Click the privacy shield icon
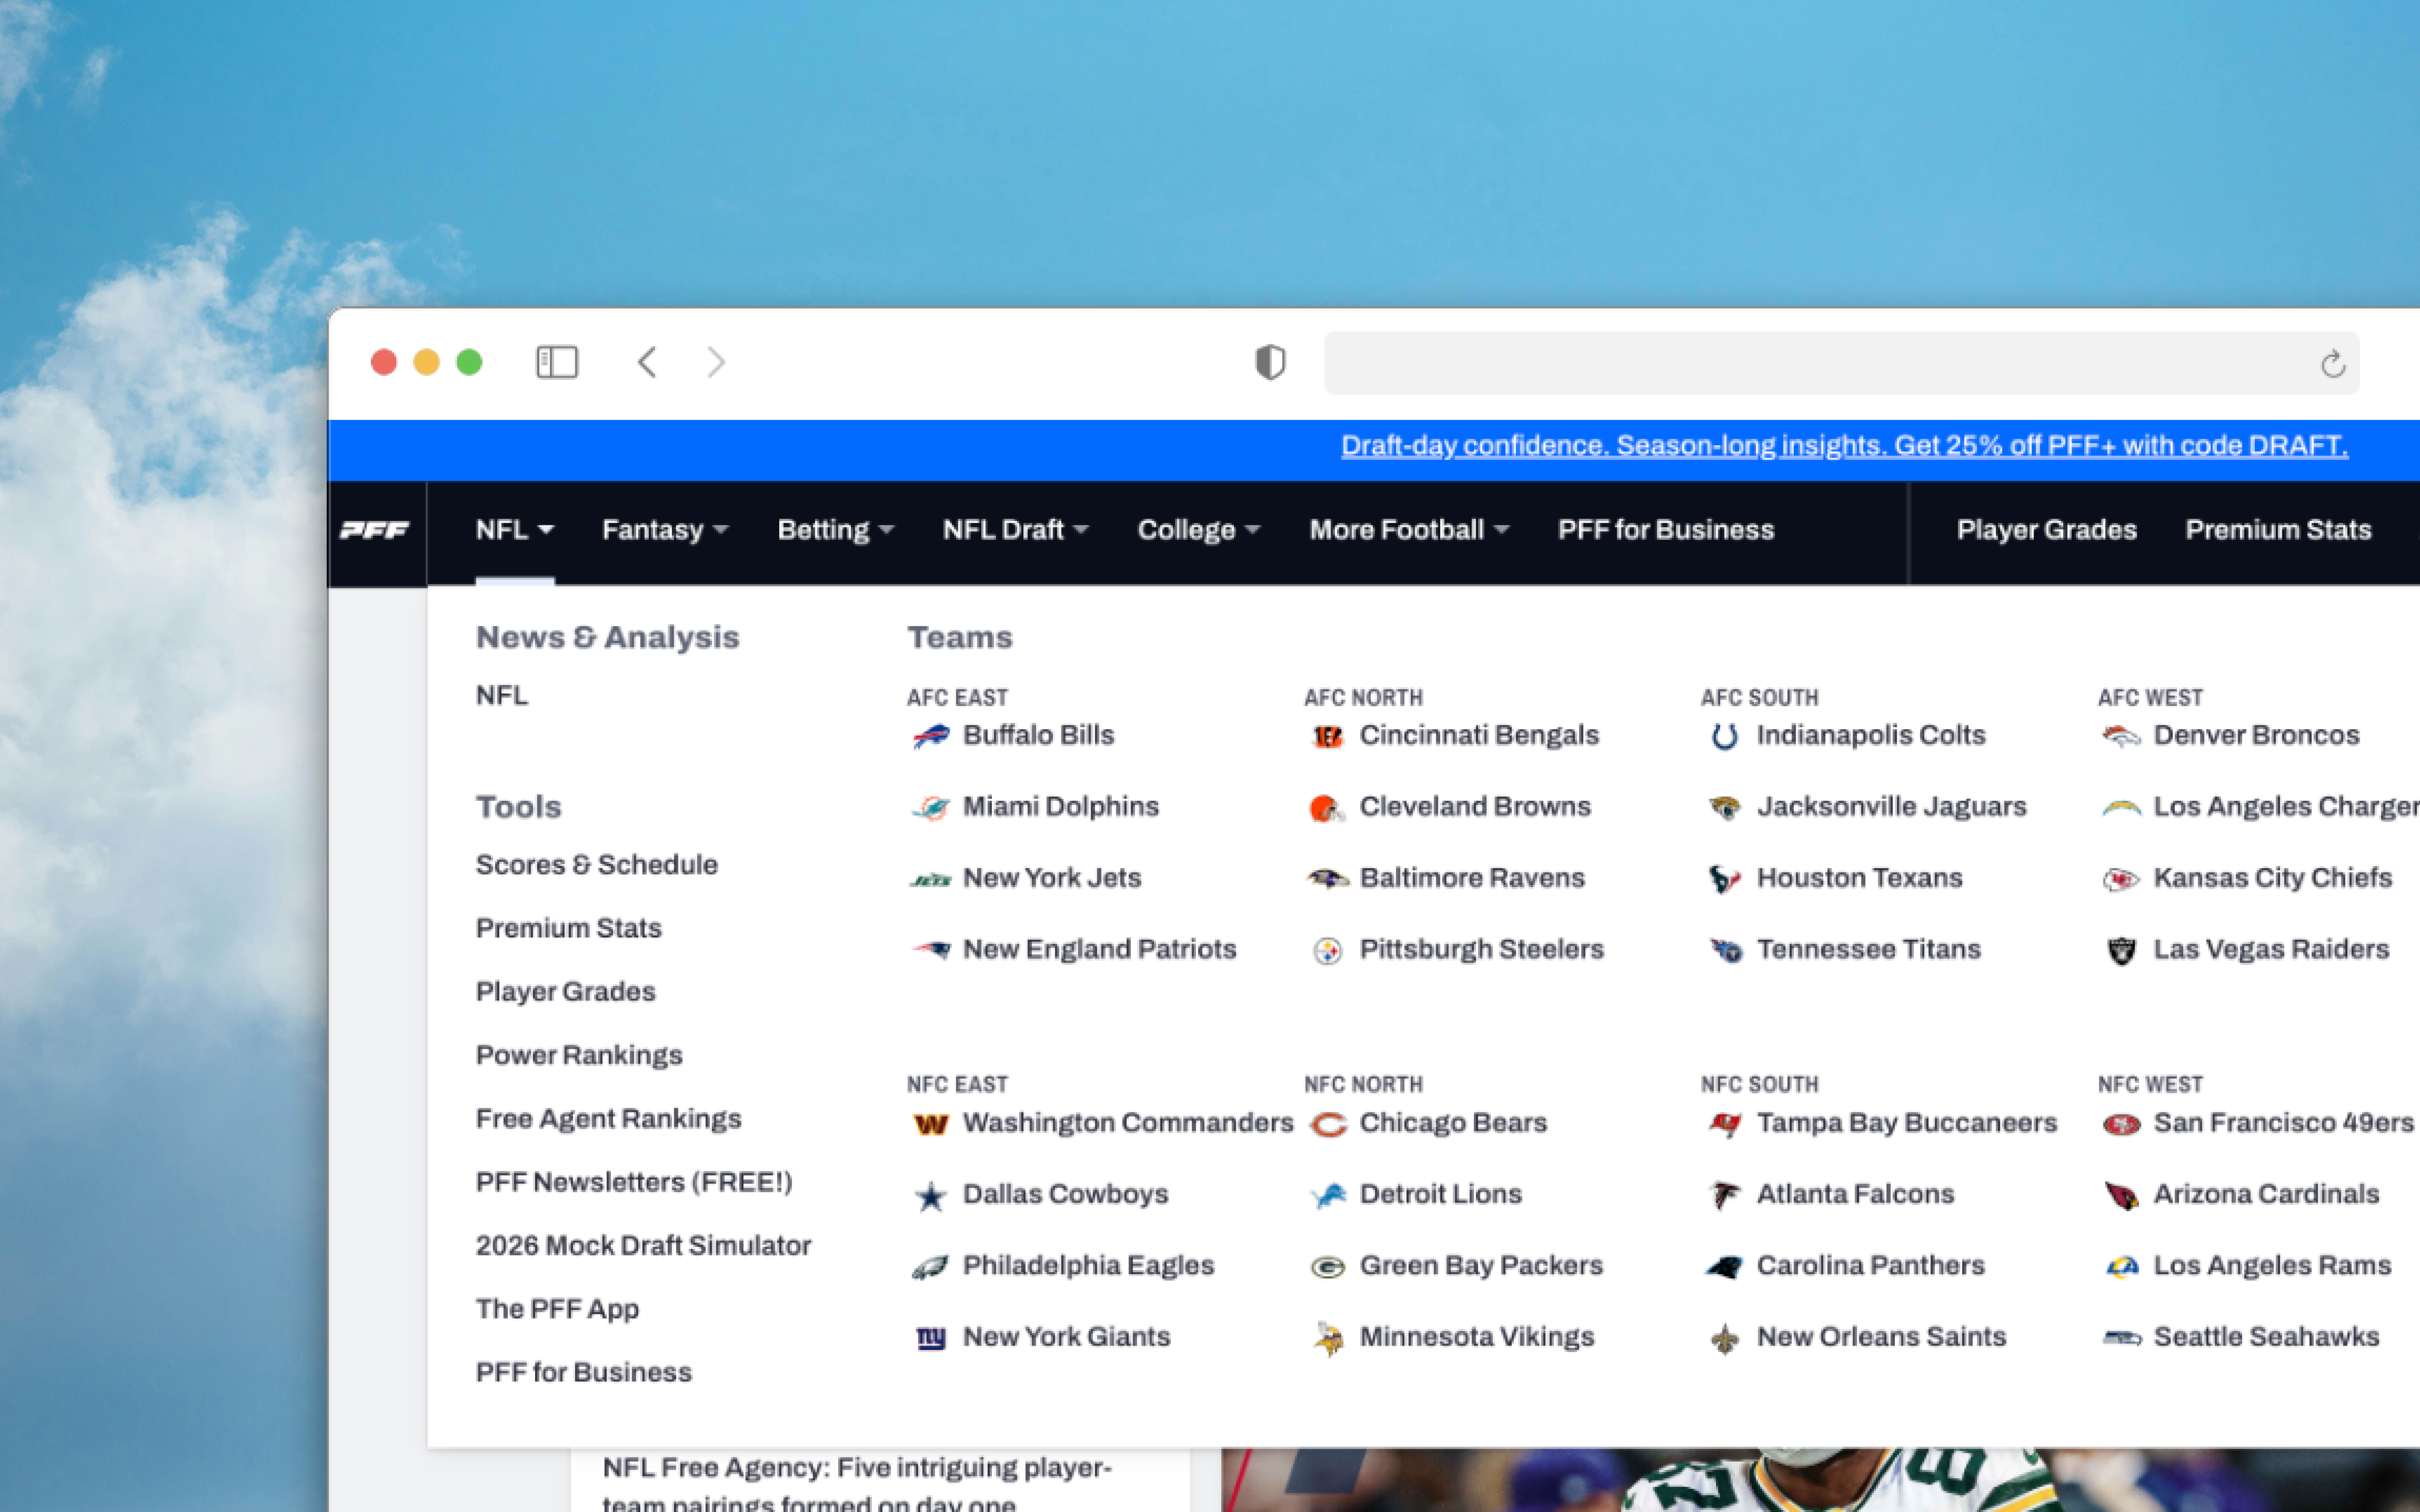This screenshot has height=1512, width=2420. [x=1270, y=362]
